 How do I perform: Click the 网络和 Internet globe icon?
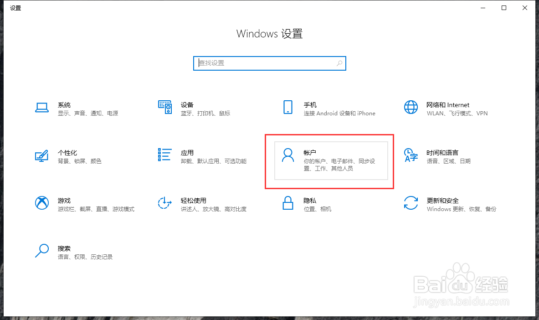pos(411,108)
